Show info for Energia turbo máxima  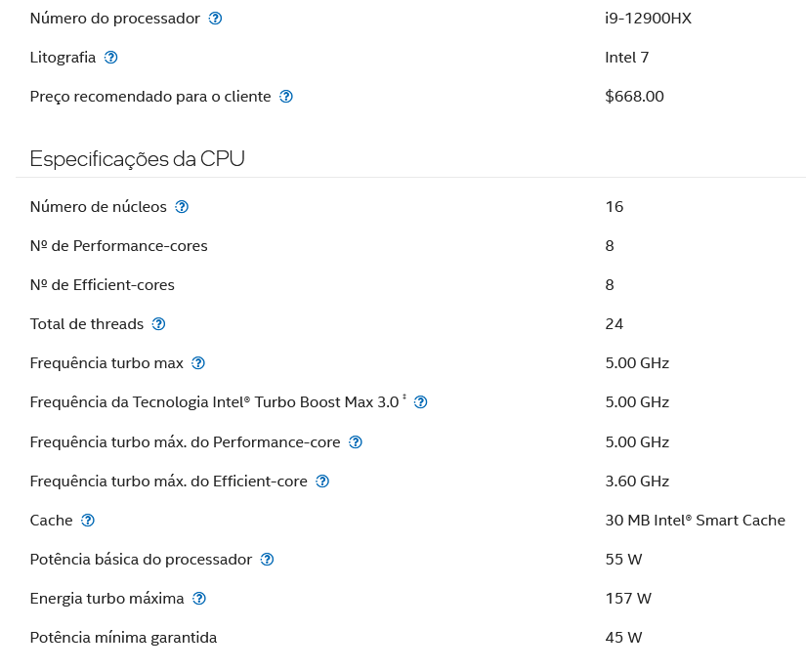pos(199,599)
